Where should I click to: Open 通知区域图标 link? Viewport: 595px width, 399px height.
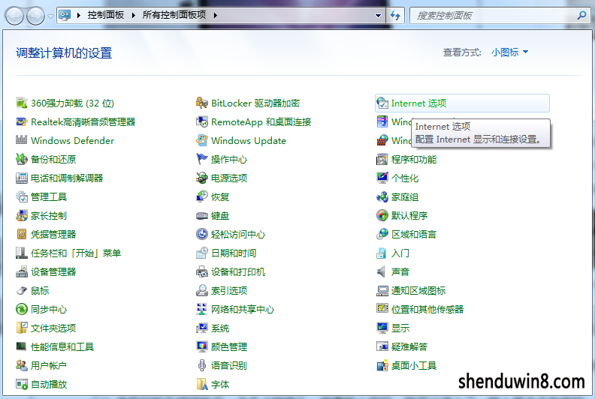[x=418, y=291]
